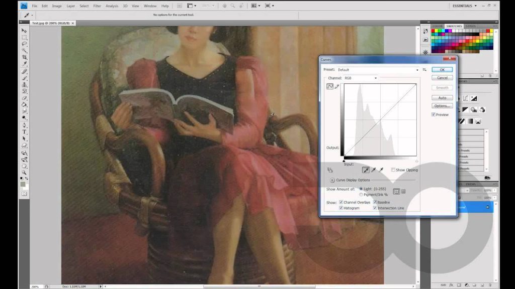
Task: Toggle the Preview checkbox
Action: click(434, 115)
